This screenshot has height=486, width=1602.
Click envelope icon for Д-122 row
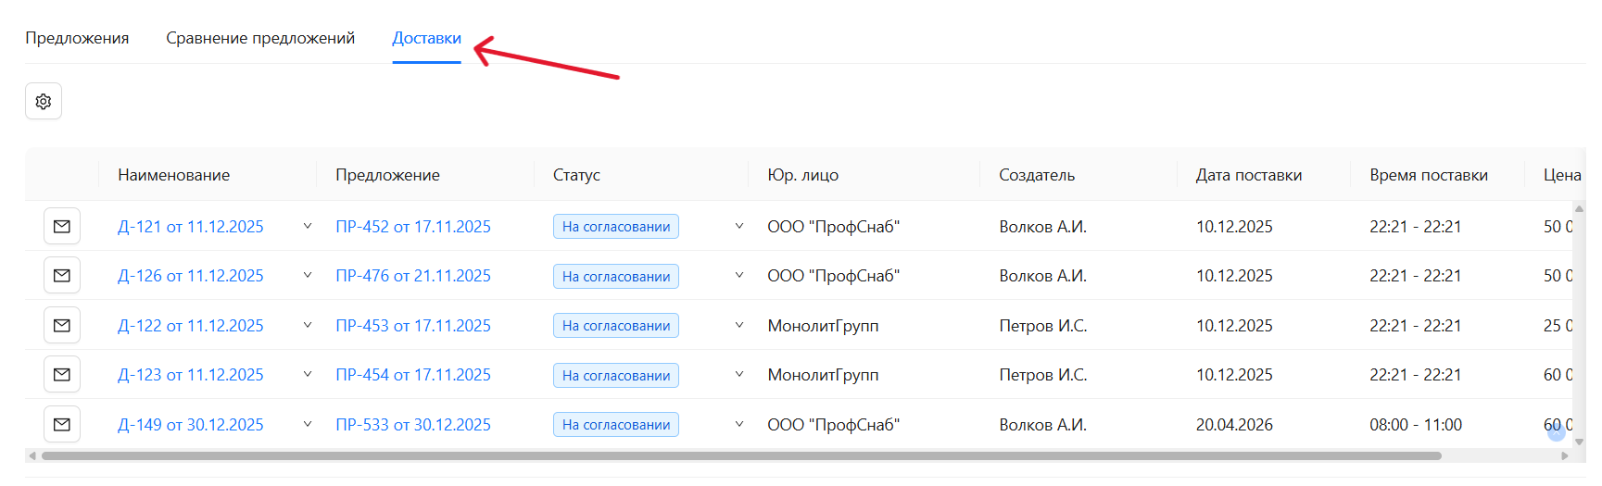62,325
